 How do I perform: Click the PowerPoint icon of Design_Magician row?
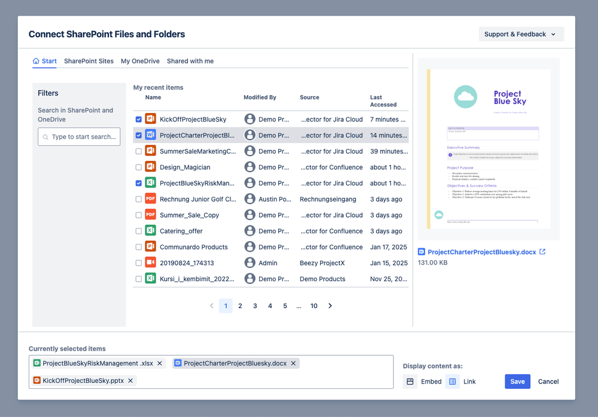tap(150, 167)
